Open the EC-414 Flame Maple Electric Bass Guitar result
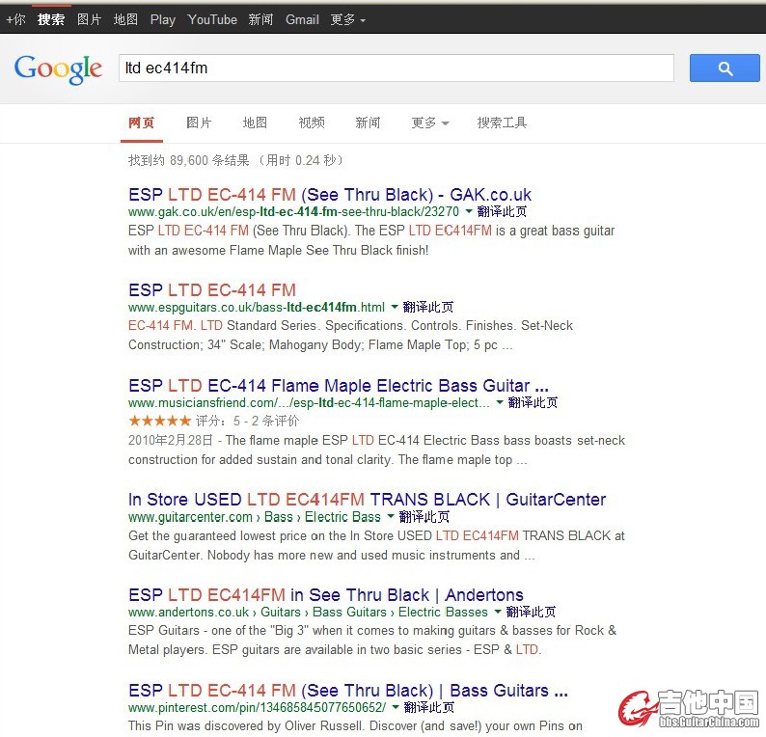766x737 pixels. click(x=339, y=385)
